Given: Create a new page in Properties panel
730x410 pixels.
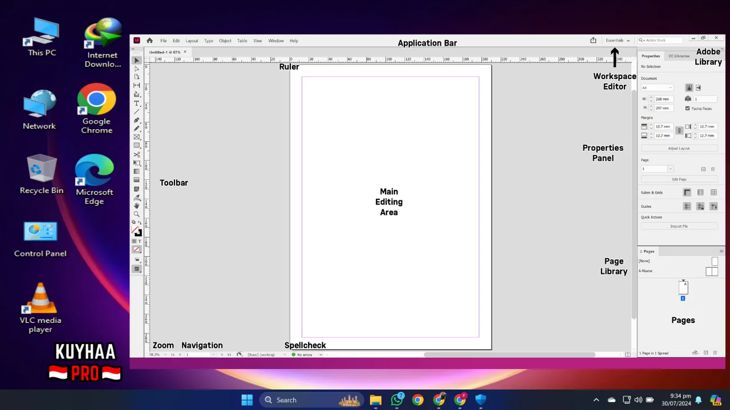Looking at the screenshot, I should click(703, 169).
